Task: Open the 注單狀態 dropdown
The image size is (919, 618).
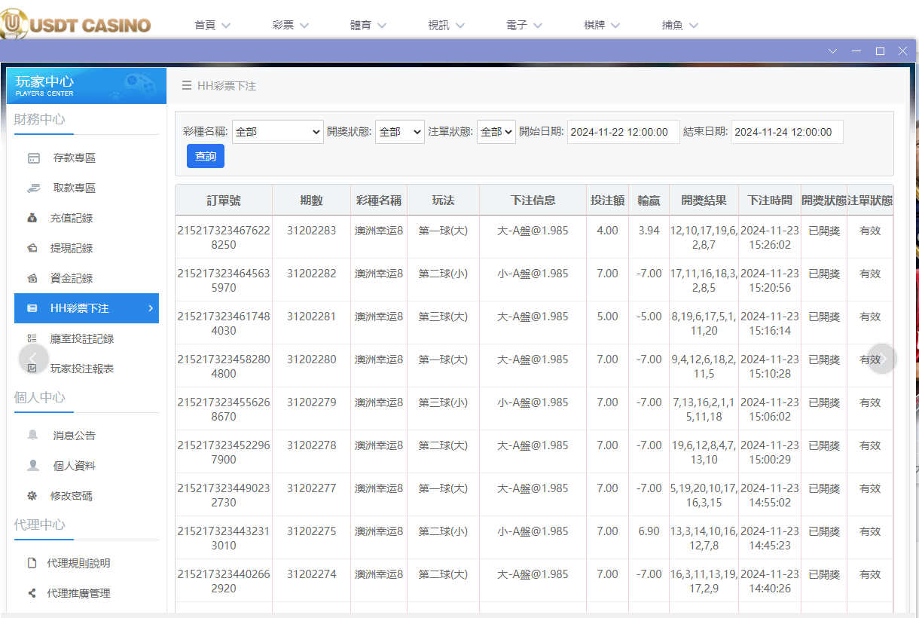Action: [x=496, y=131]
